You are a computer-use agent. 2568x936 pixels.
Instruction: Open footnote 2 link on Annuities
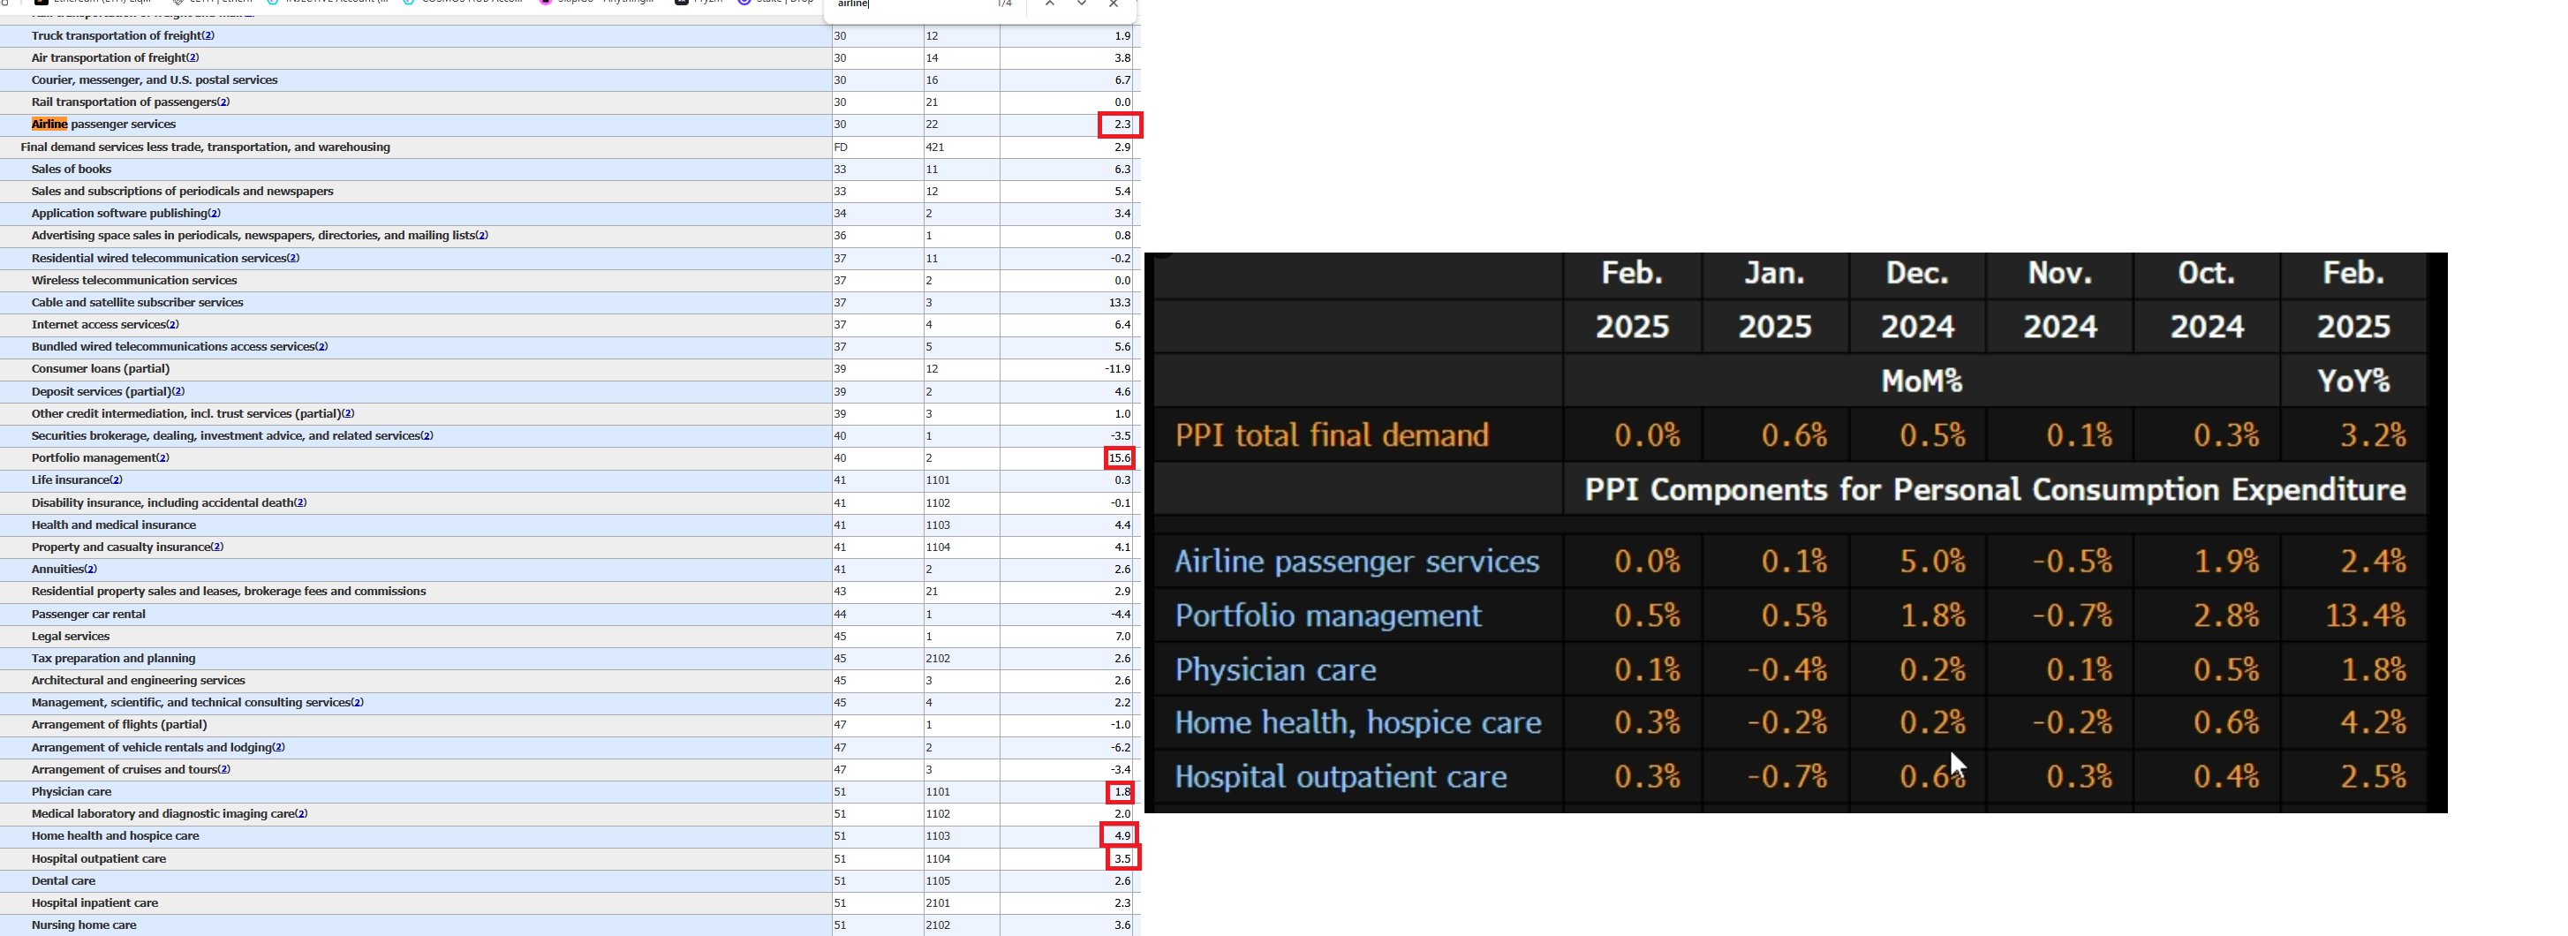(91, 570)
